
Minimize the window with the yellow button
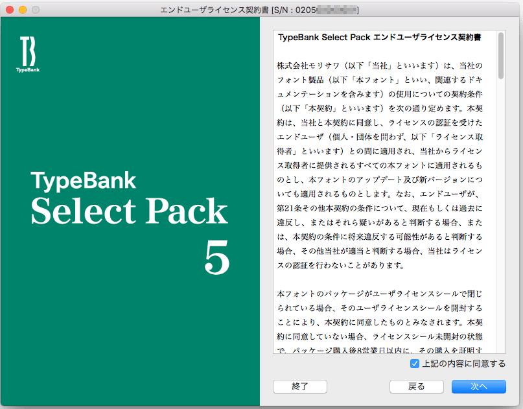pyautogui.click(x=23, y=10)
